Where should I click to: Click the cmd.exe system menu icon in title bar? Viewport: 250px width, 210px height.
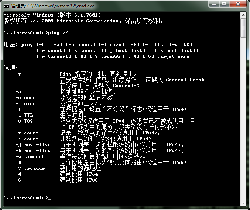(7, 6)
